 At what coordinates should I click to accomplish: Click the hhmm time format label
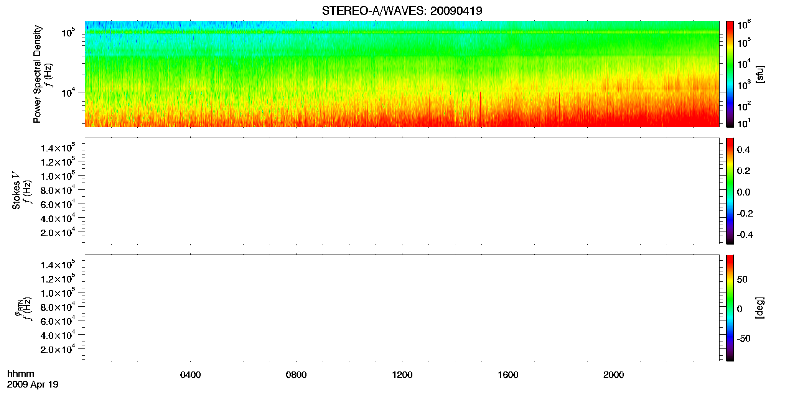21,374
